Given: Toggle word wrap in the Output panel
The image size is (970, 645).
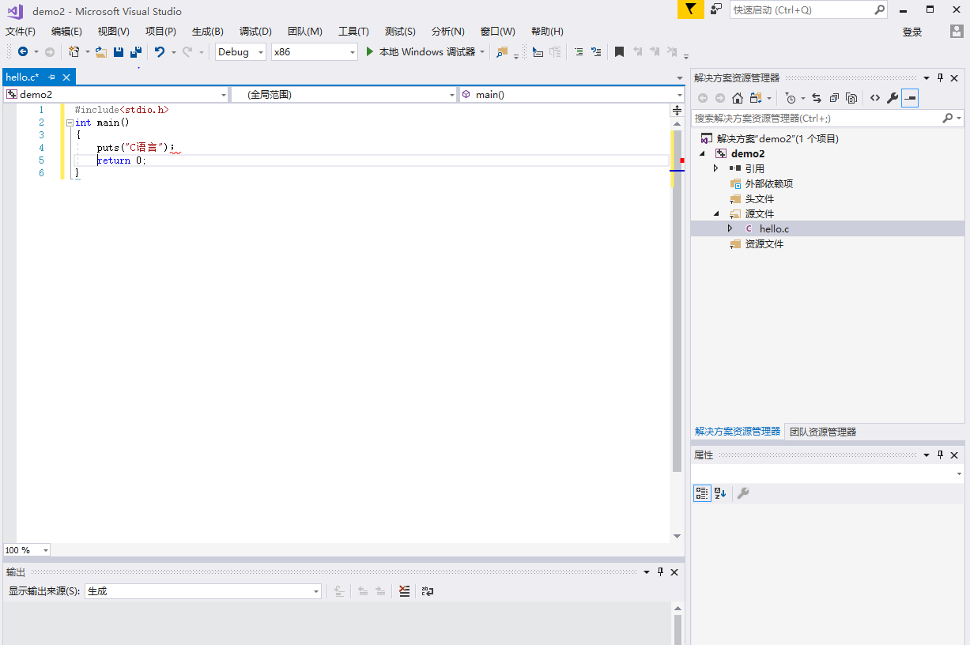Looking at the screenshot, I should [x=427, y=591].
